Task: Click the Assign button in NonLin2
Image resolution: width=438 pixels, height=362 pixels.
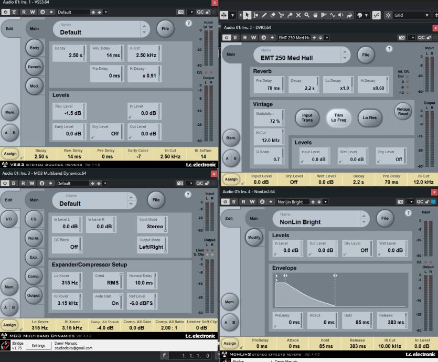Action: (230, 343)
